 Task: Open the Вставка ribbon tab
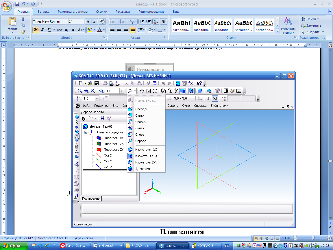44,12
